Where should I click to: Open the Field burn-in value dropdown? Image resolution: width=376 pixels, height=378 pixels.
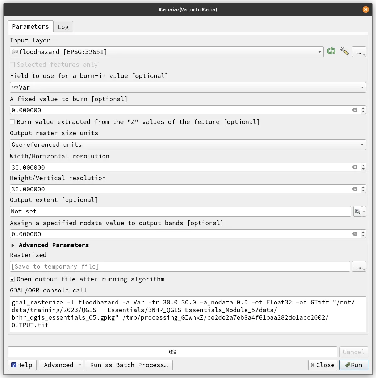click(x=362, y=87)
